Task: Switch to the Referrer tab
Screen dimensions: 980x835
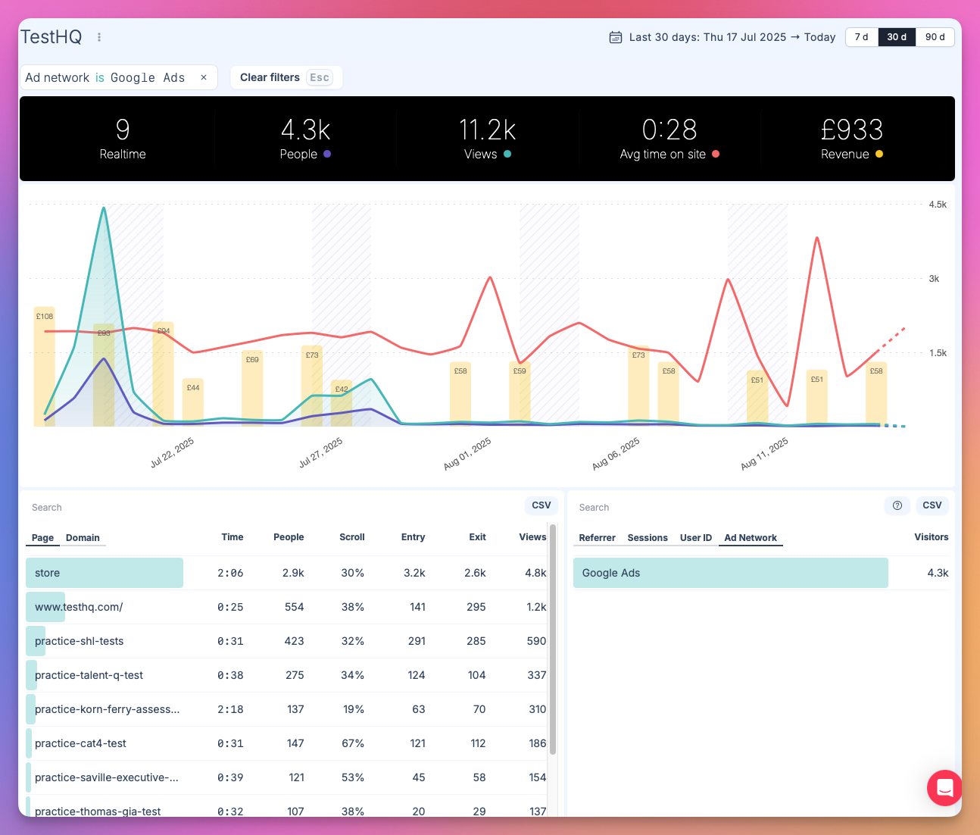Action: coord(597,538)
